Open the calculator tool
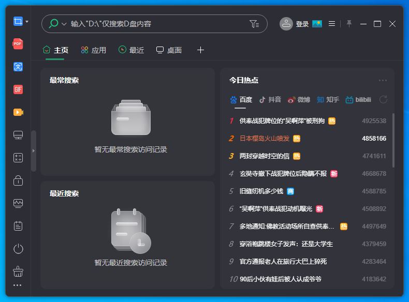 [18, 158]
